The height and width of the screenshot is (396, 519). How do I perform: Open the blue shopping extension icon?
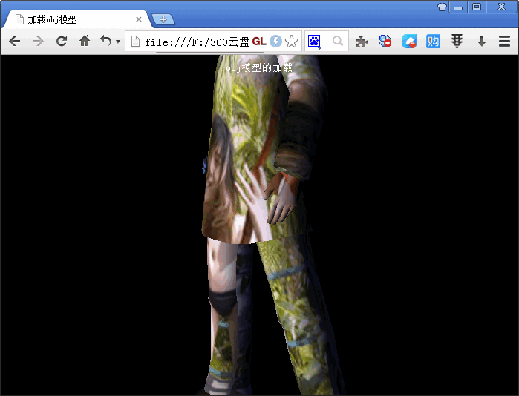click(x=433, y=42)
